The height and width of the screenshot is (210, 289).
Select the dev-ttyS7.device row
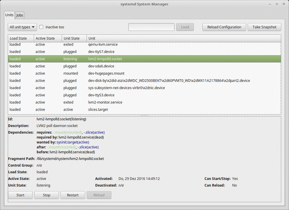(144, 52)
